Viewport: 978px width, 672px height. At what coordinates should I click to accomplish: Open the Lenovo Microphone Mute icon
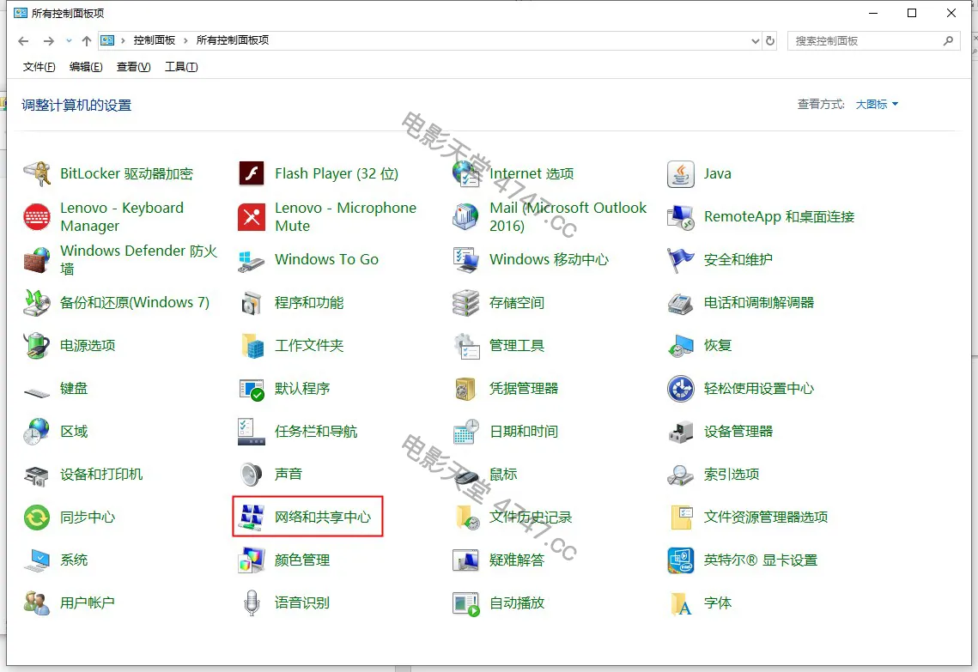(x=252, y=216)
